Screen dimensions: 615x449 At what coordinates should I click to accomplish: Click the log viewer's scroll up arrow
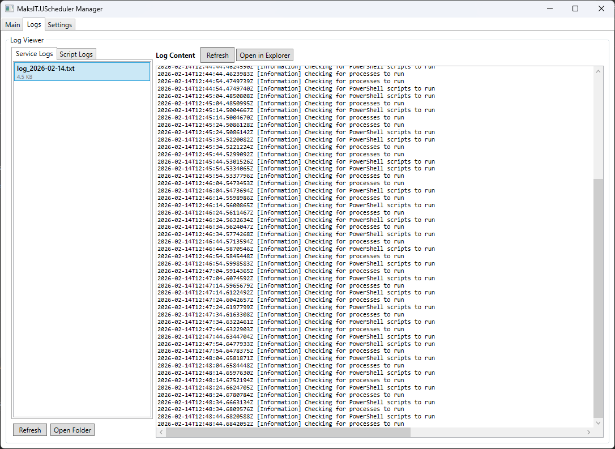(599, 70)
